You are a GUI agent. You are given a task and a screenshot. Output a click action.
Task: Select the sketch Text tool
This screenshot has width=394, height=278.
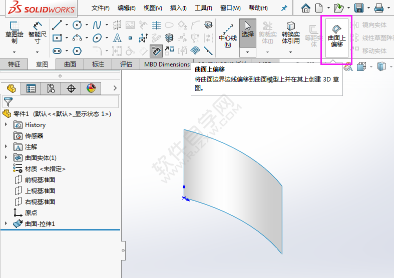pyautogui.click(x=117, y=38)
